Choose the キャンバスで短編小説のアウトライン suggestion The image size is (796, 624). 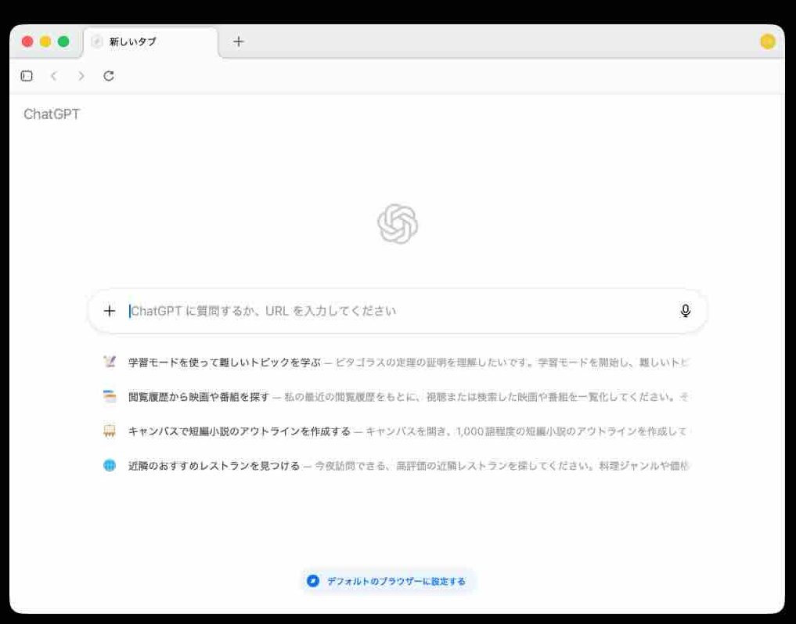click(239, 431)
